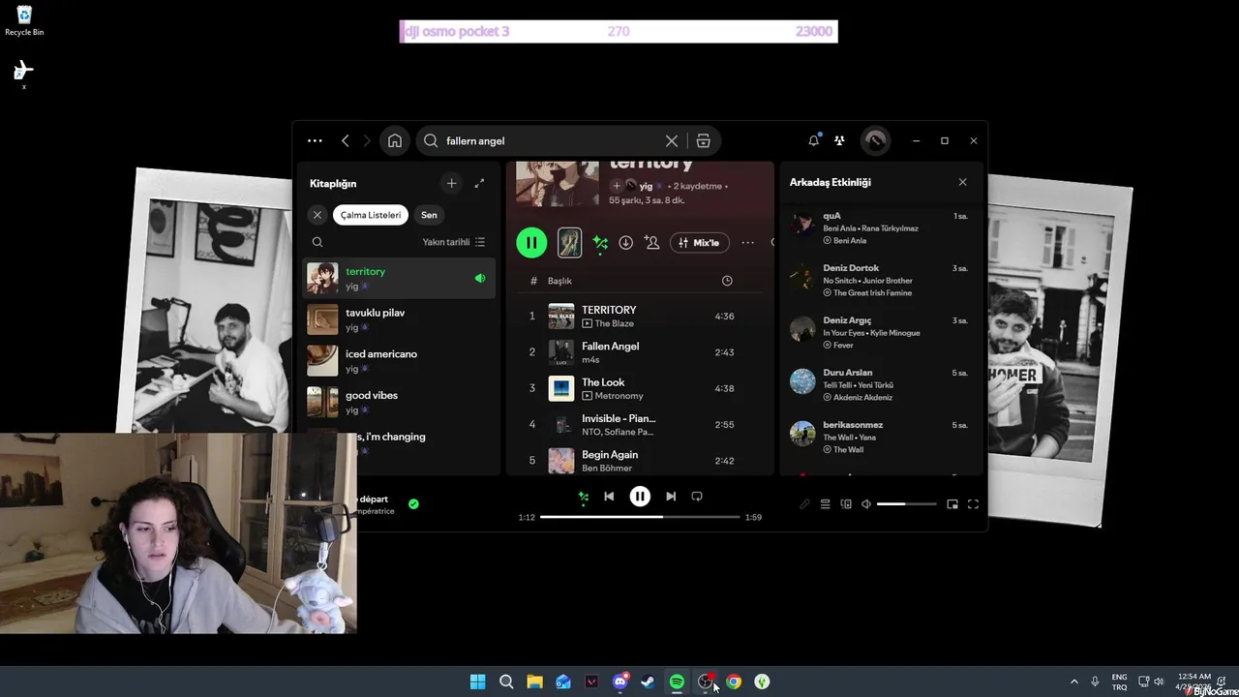
Task: Toggle repeat mode
Action: click(x=697, y=497)
